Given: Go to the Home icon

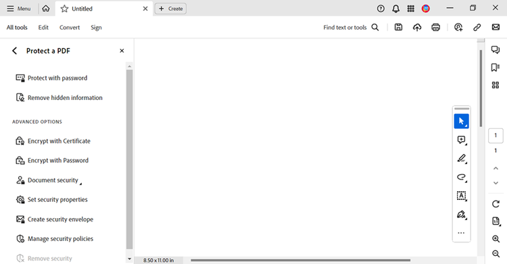Looking at the screenshot, I should [x=46, y=9].
